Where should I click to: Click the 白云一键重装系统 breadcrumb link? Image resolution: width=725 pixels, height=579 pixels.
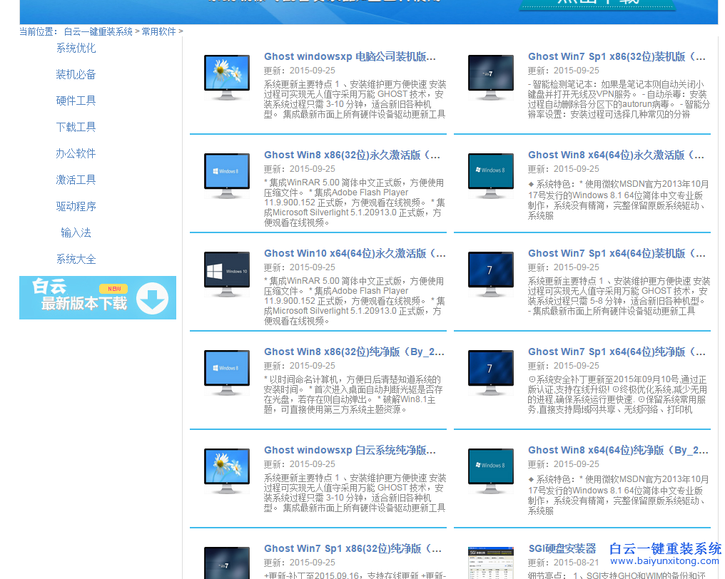point(98,31)
